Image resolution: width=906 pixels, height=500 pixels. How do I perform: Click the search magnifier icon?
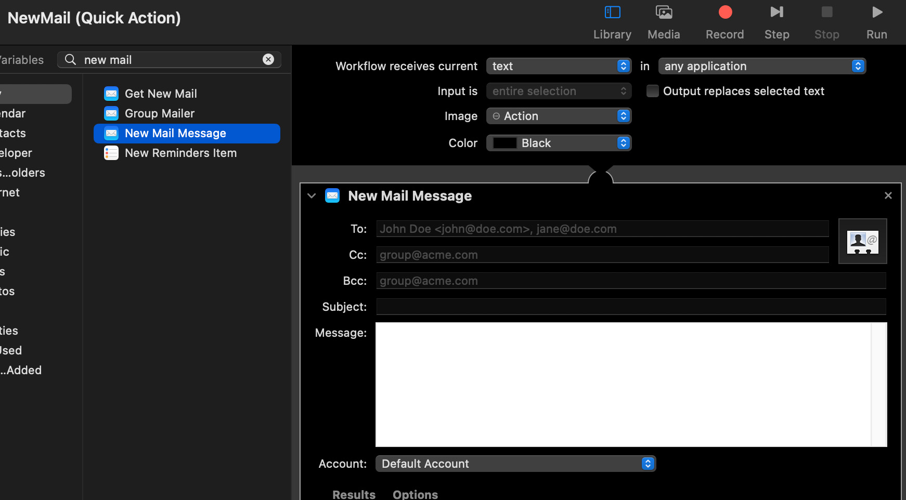tap(70, 59)
